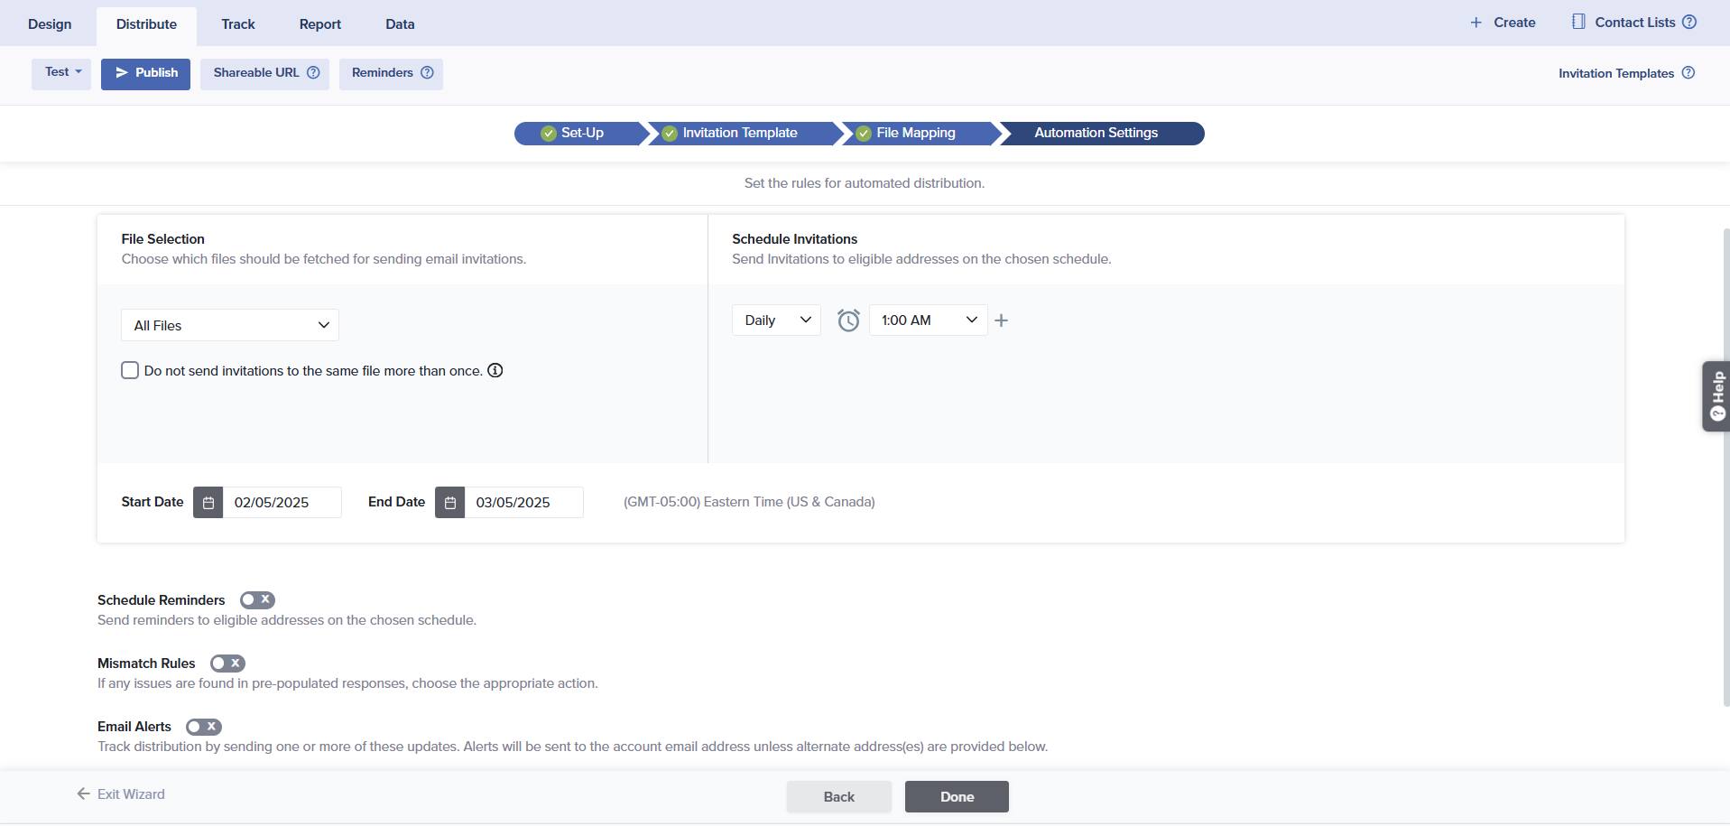Click the plus icon to add schedule time

tap(1001, 320)
